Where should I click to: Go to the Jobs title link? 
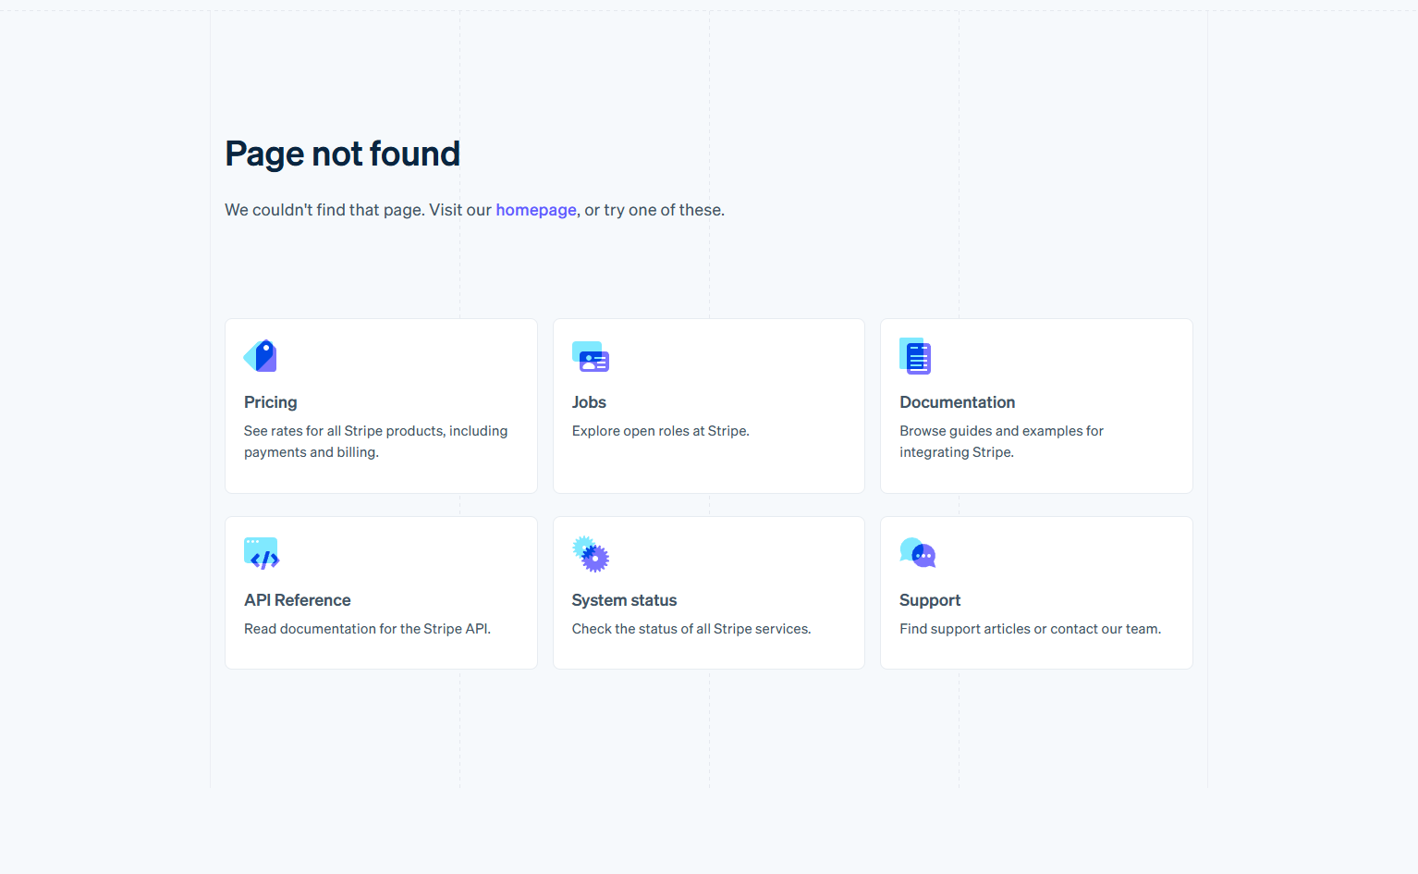(589, 402)
